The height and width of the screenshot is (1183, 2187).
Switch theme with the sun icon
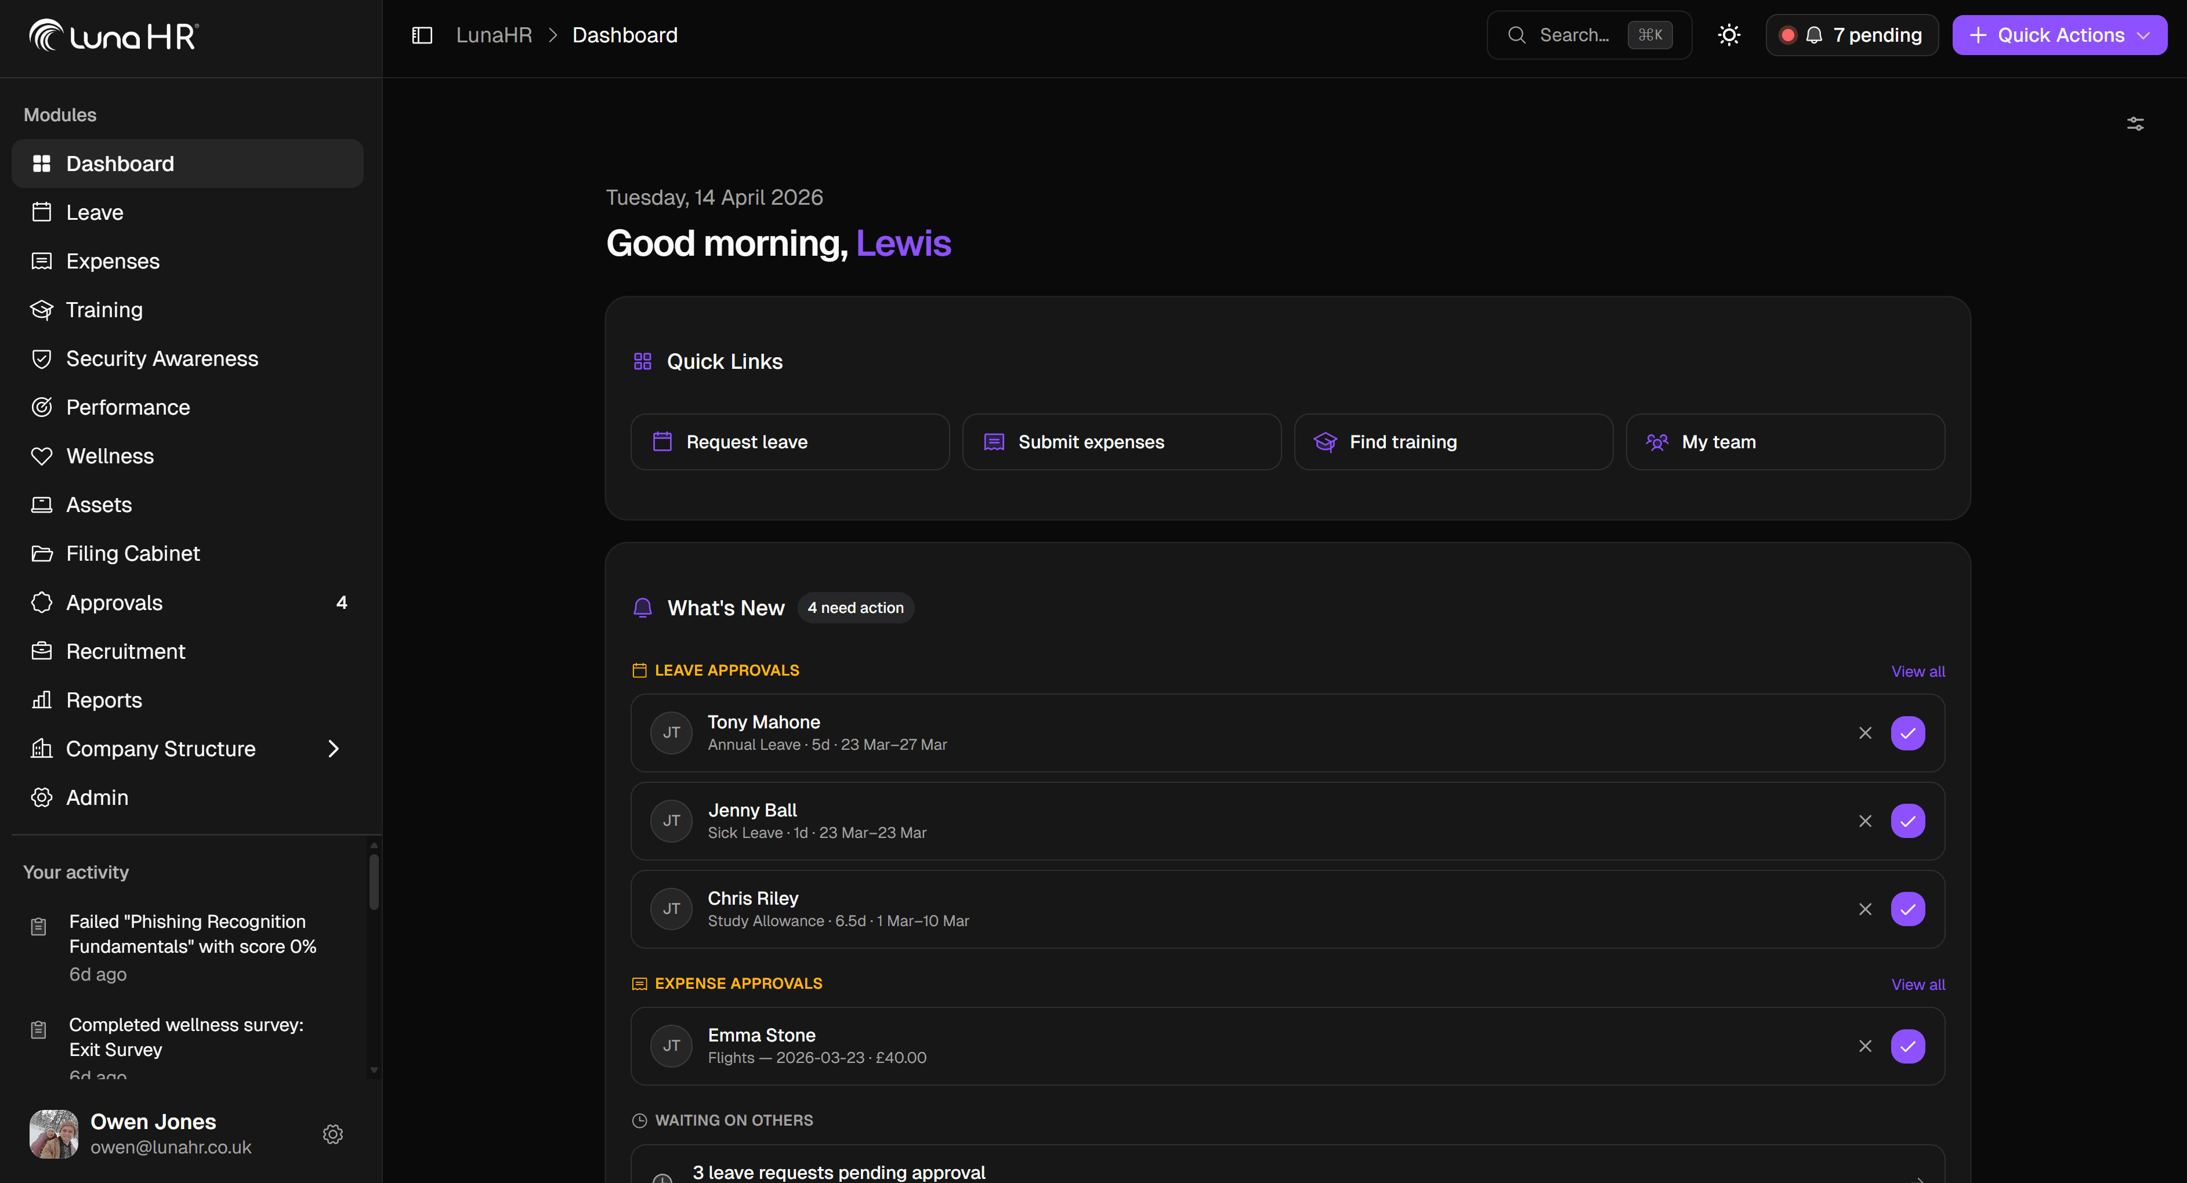(x=1729, y=35)
